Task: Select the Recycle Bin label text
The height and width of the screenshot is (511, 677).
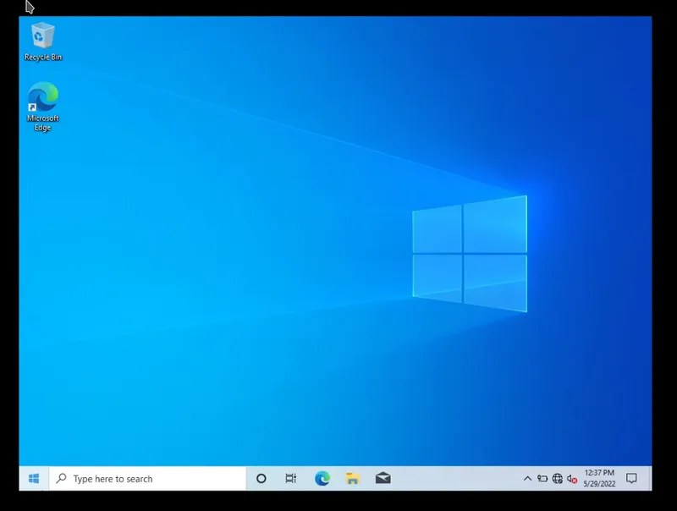Action: click(41, 57)
